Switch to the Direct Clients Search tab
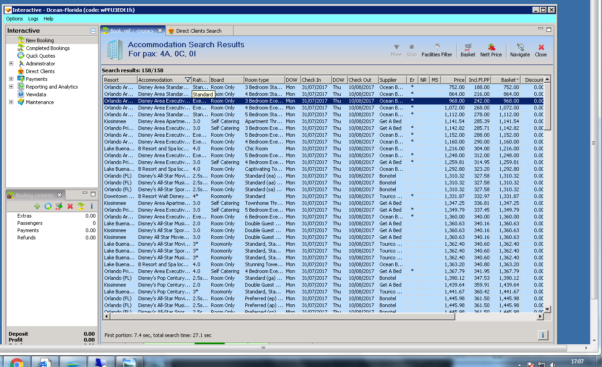This screenshot has width=602, height=367. [x=199, y=31]
